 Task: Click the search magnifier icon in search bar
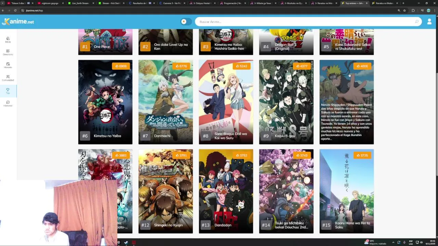tap(416, 22)
